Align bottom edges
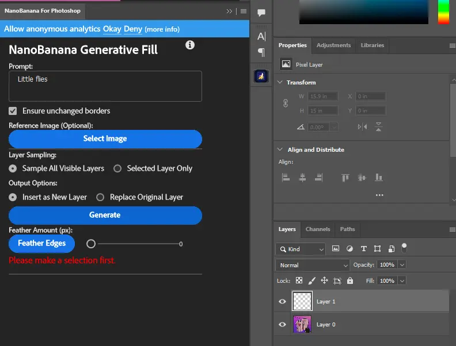Viewport: 456px width, 346px height. (378, 178)
